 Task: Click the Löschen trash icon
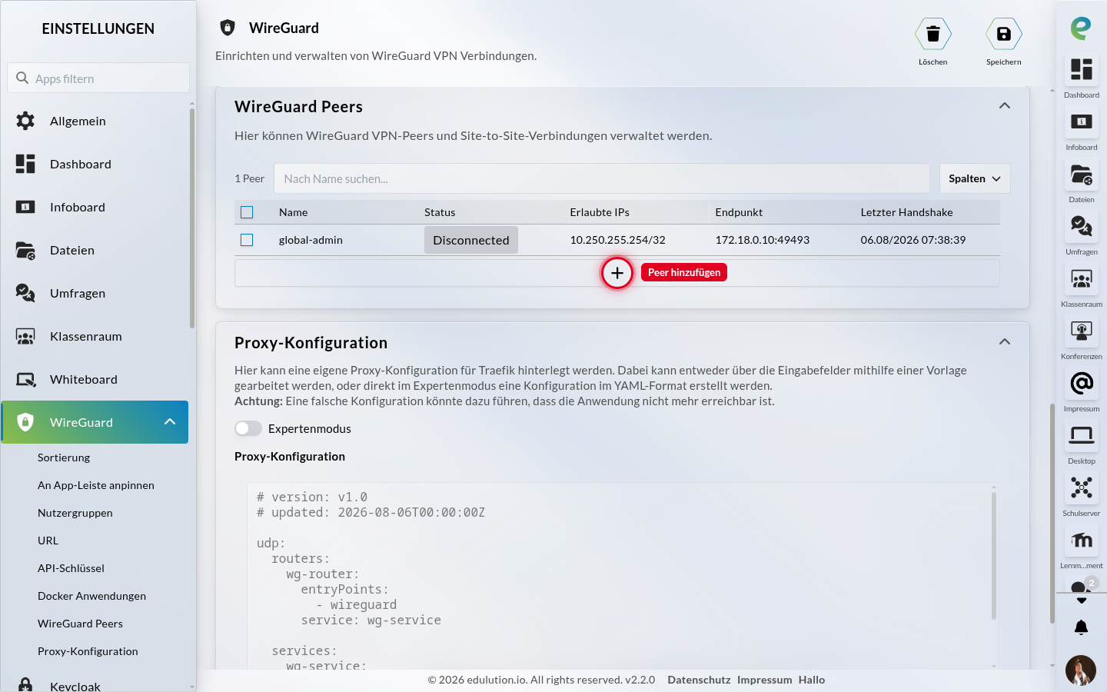click(x=932, y=34)
